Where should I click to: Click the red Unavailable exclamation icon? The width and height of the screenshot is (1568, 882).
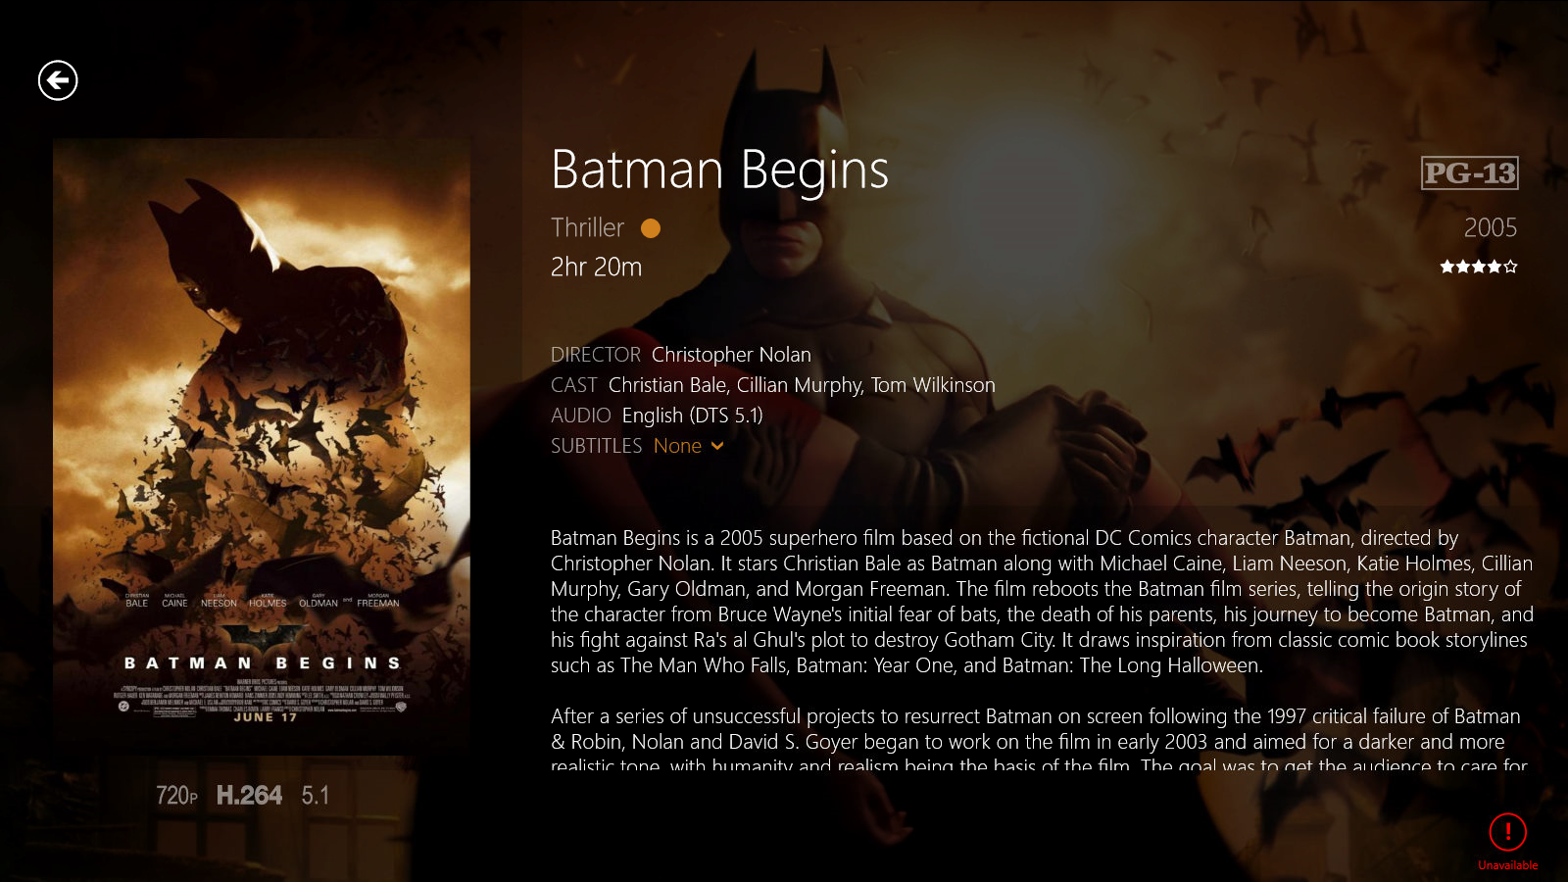click(1507, 832)
